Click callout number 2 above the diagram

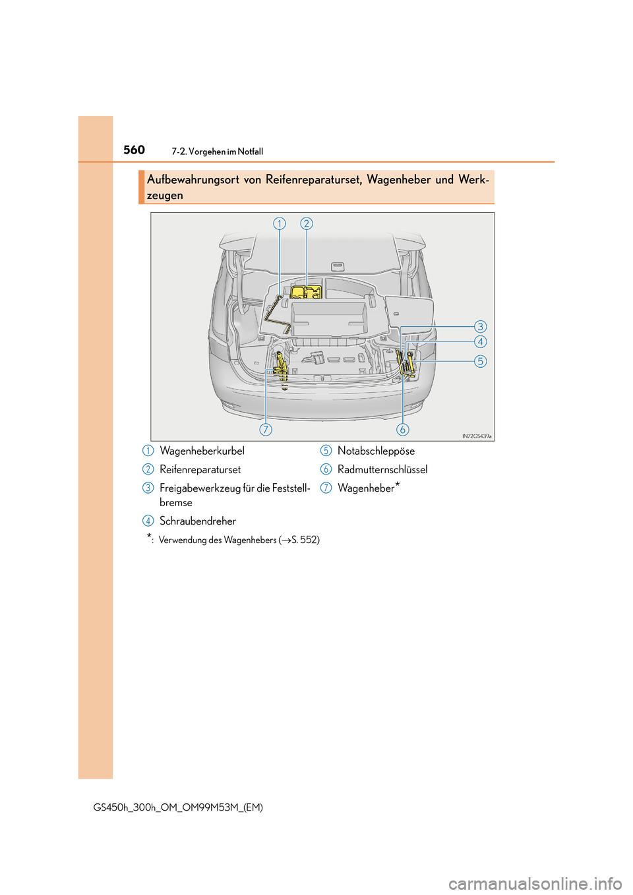307,223
